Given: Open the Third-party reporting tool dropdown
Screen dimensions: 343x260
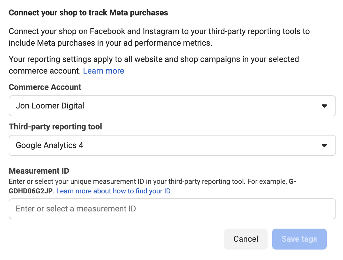Looking at the screenshot, I should pyautogui.click(x=172, y=145).
